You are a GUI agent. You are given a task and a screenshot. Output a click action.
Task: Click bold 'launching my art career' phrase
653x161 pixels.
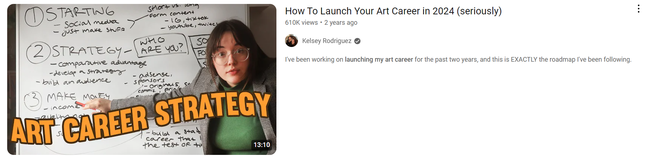tap(379, 60)
